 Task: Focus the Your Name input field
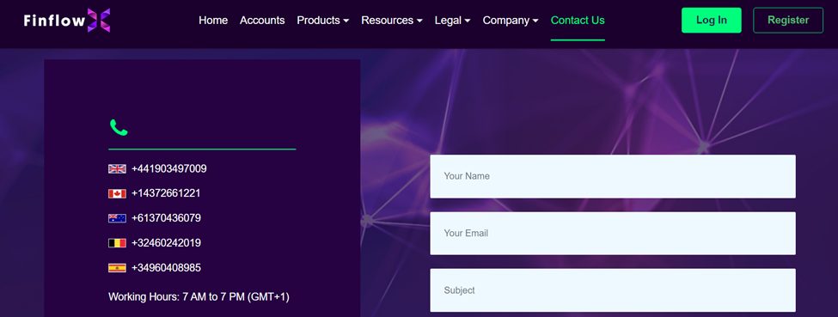point(613,176)
